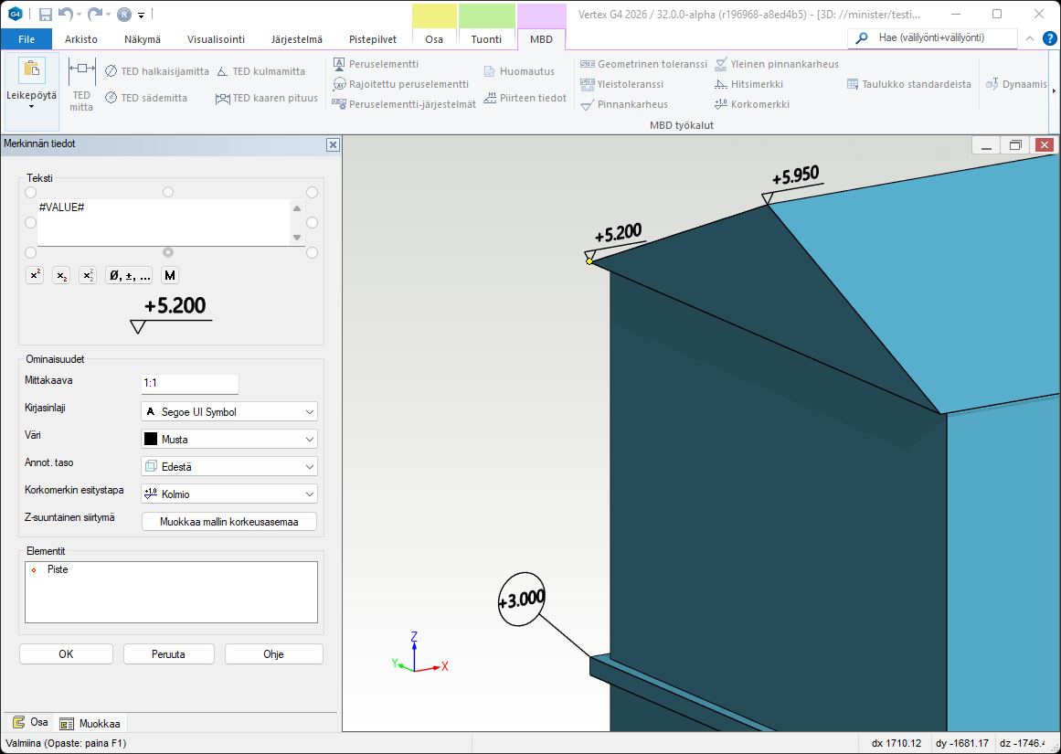
Task: Open the Väri color selector showing Musta
Action: coord(229,440)
